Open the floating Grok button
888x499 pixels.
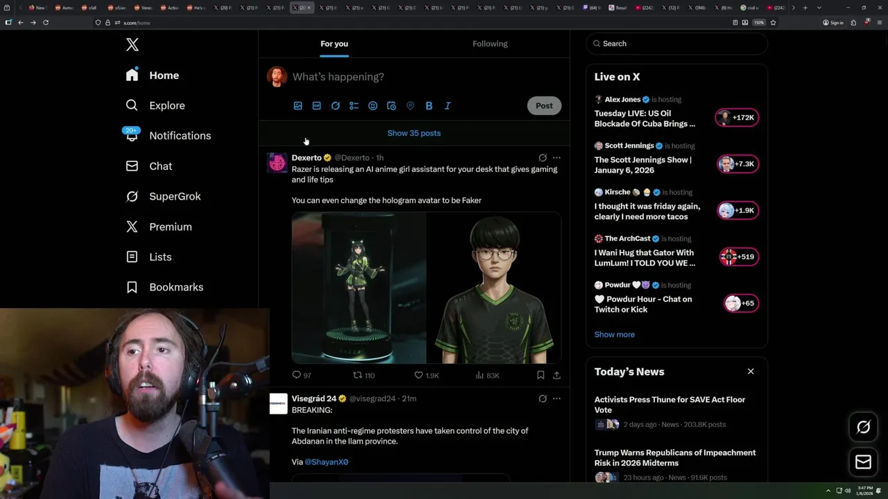[x=864, y=428]
